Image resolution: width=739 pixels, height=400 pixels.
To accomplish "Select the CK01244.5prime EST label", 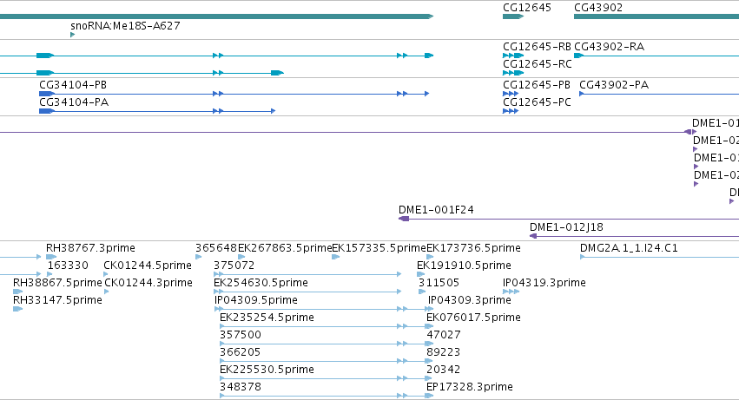I will coord(148,266).
